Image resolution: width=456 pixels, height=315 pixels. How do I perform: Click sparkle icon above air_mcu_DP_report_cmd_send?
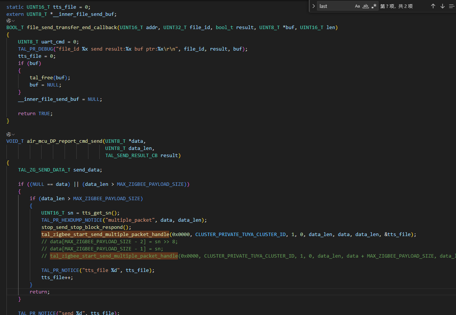pos(9,134)
